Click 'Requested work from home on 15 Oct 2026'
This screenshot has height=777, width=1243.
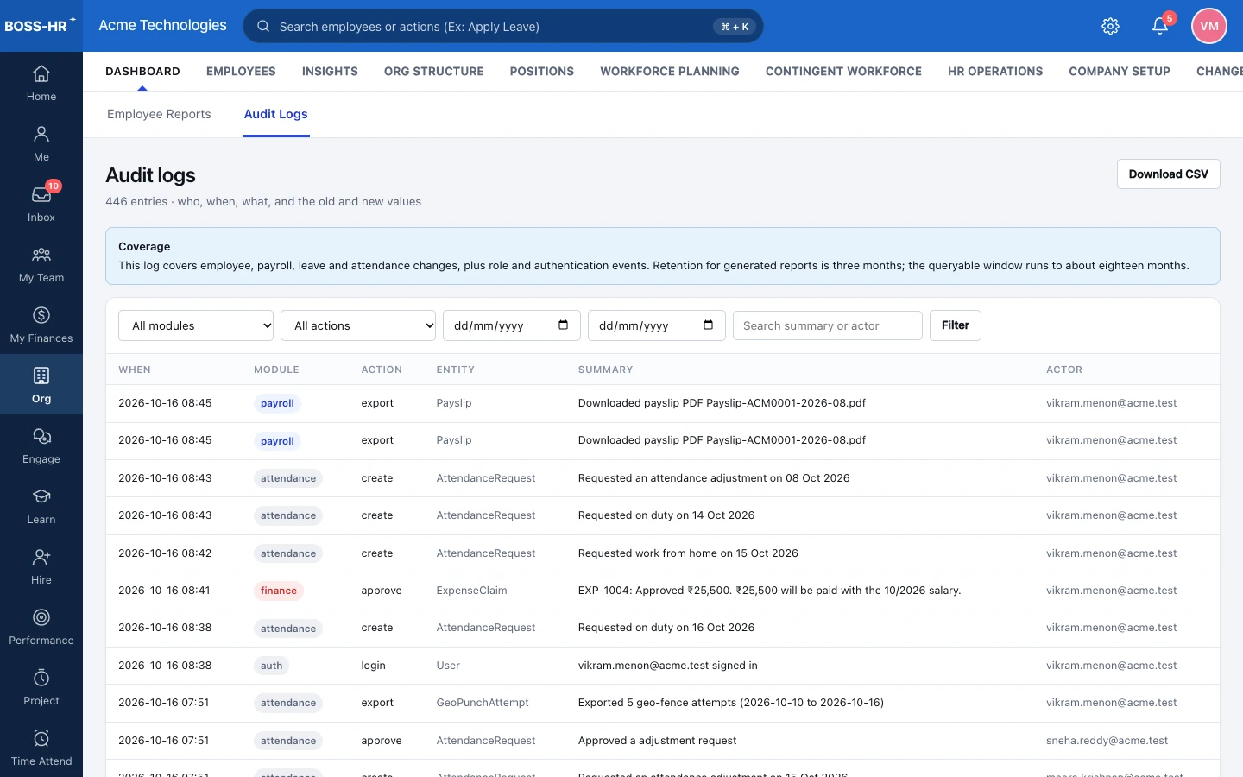[x=688, y=553]
